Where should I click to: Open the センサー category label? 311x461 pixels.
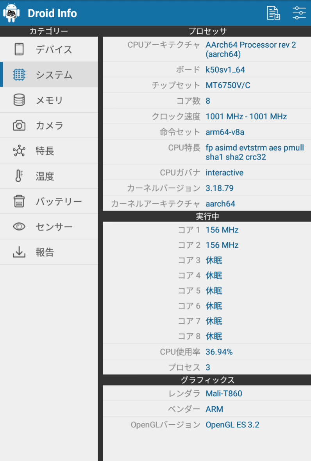[x=54, y=227]
